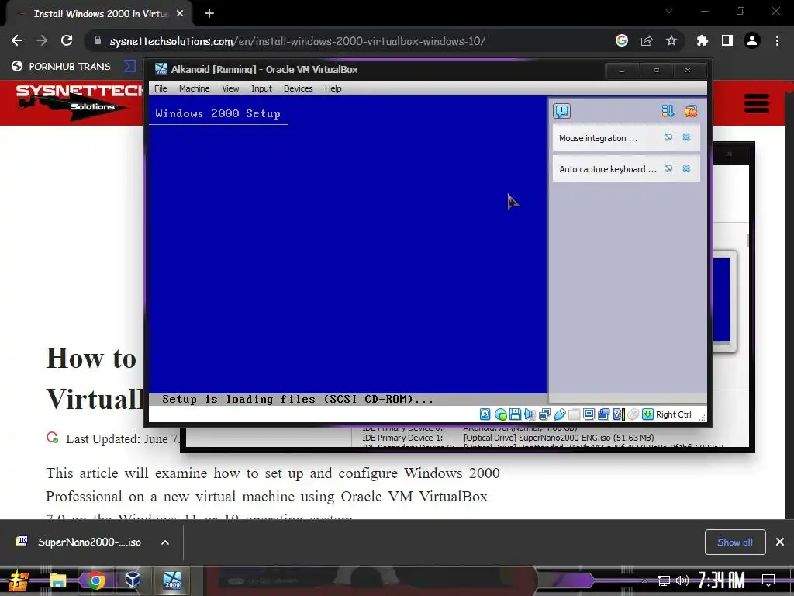Open the Start menu on the taskbar
This screenshot has width=794, height=596.
(x=19, y=580)
